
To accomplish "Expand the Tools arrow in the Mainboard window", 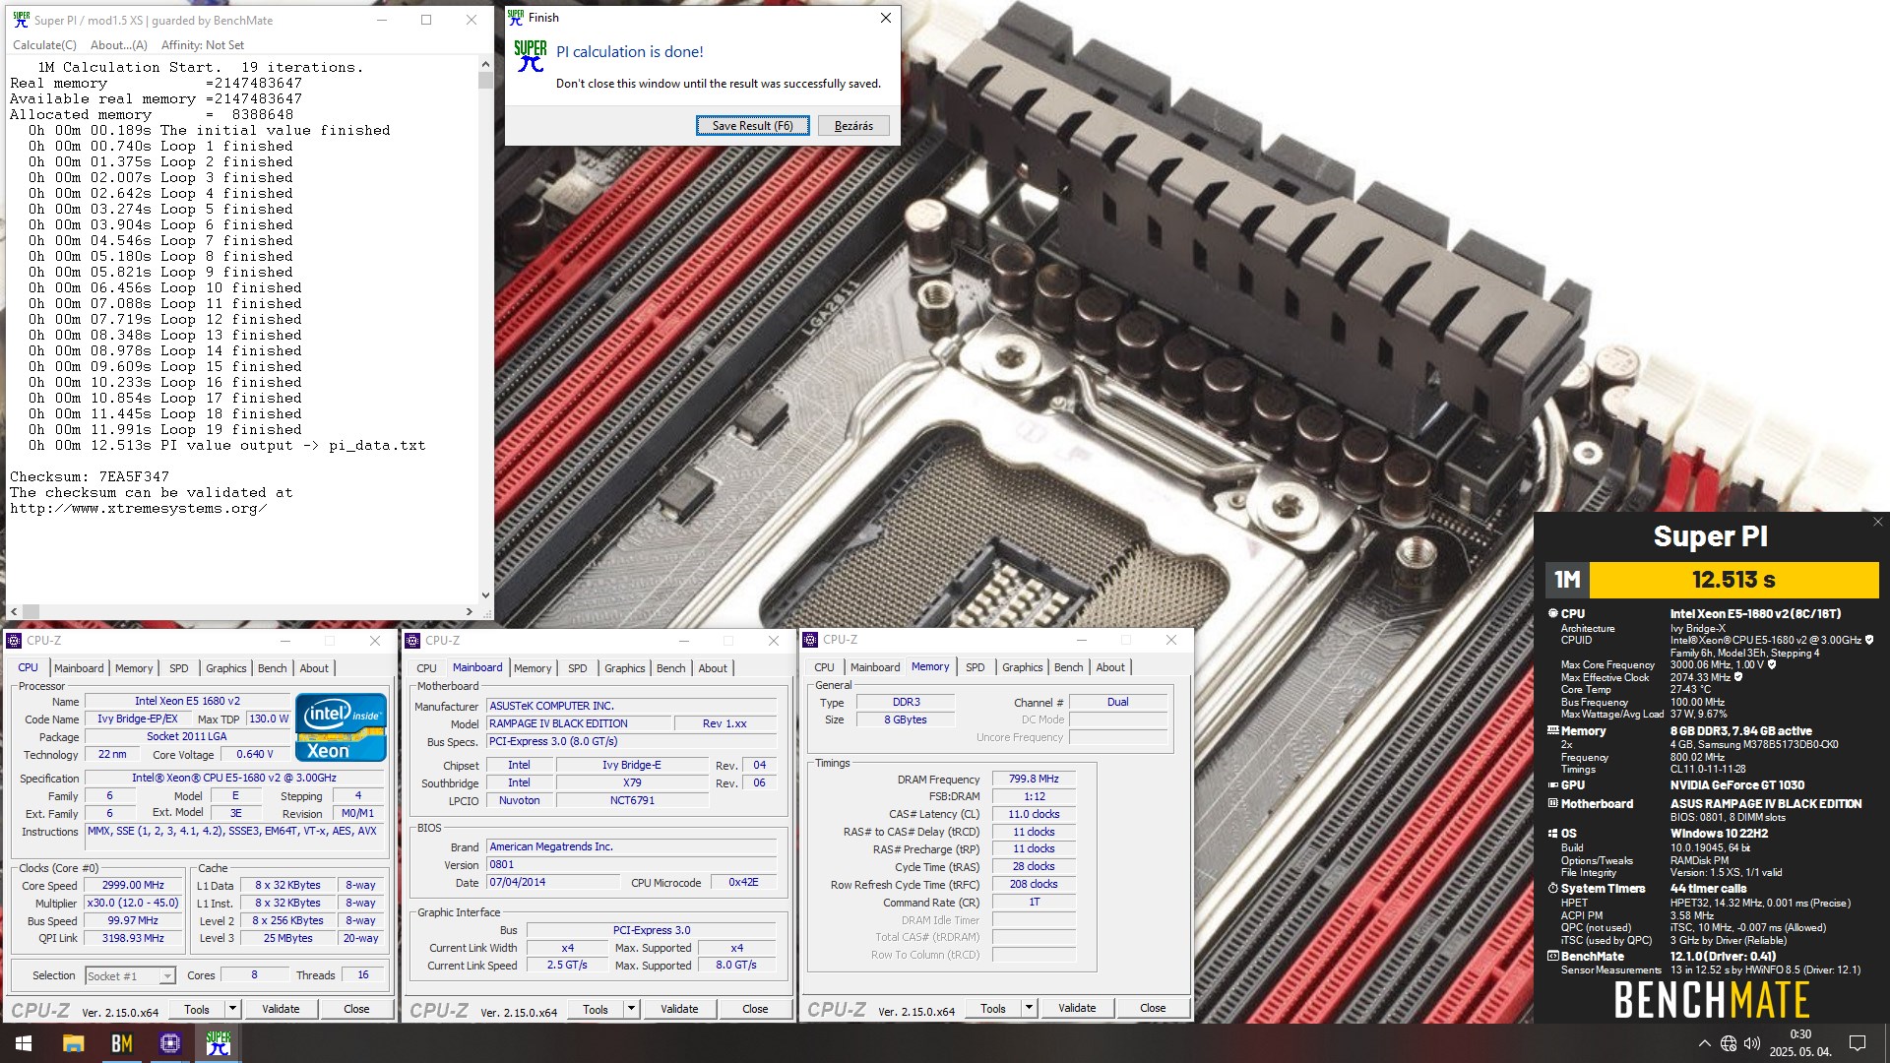I will (x=631, y=1009).
